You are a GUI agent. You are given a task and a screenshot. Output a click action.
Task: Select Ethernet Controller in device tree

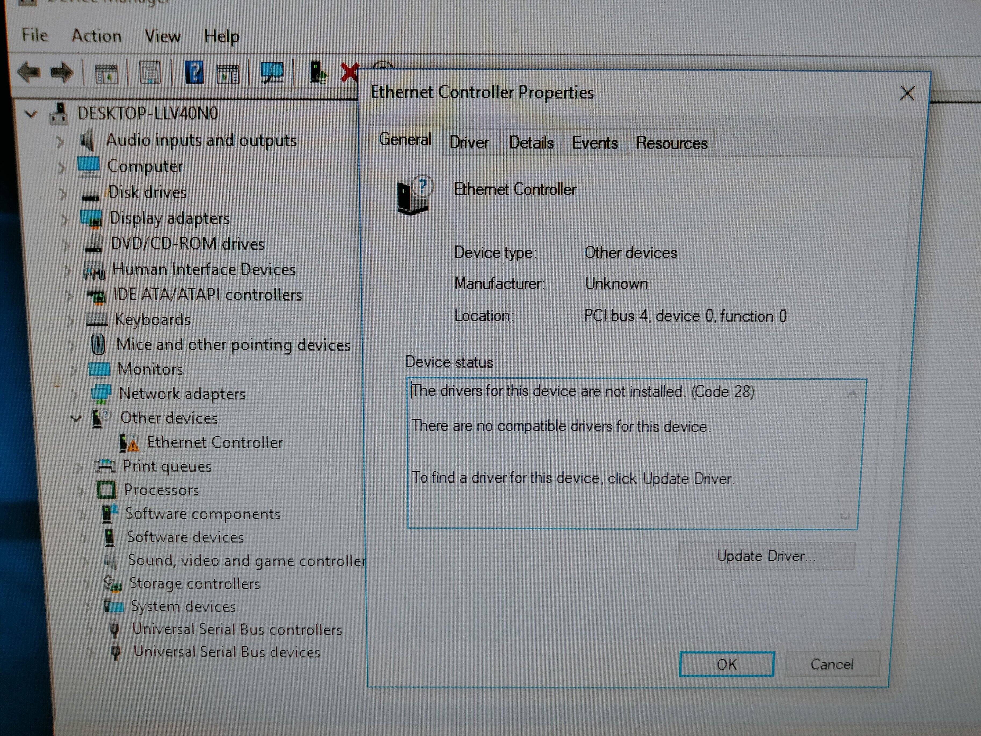[x=215, y=442]
